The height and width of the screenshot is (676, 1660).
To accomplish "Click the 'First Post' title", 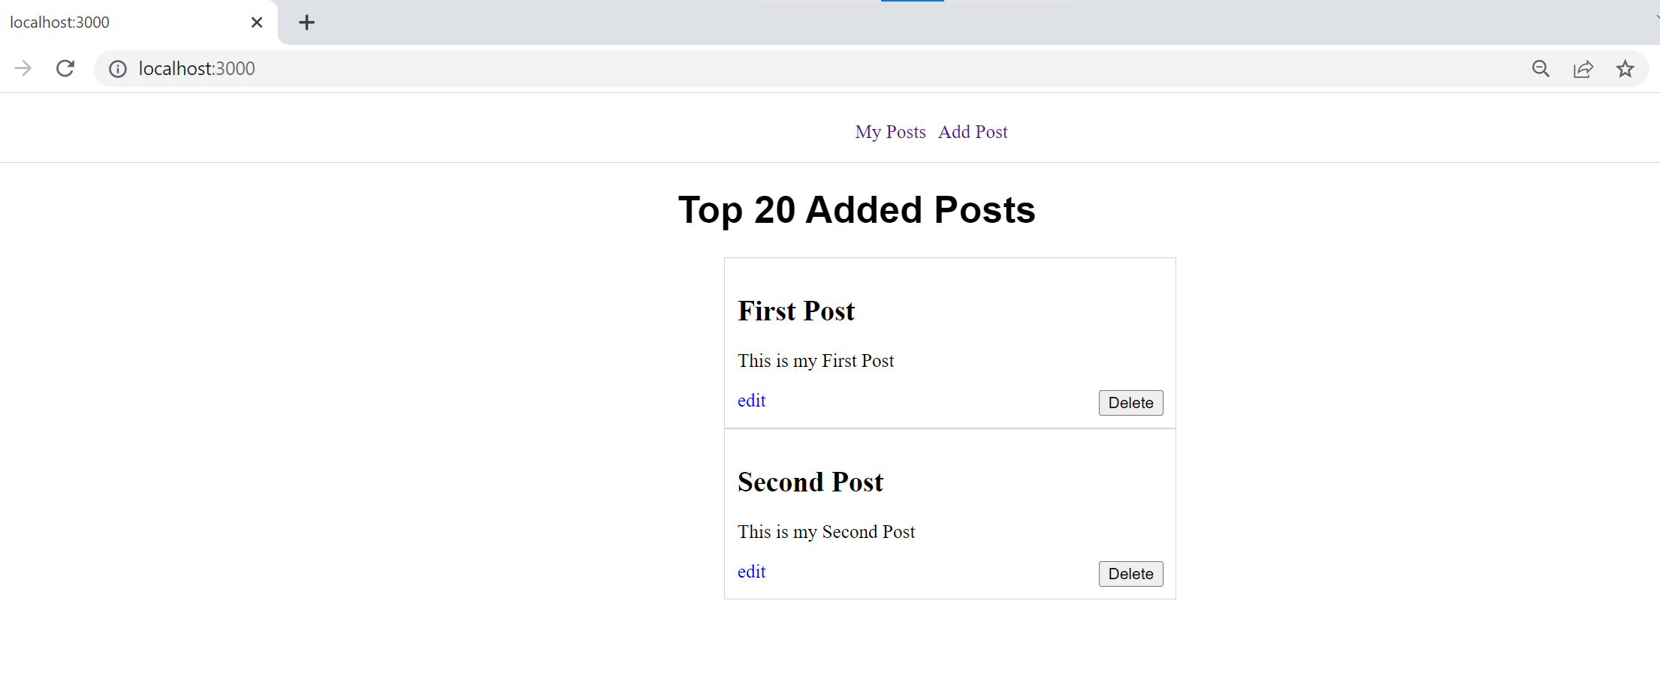I will [796, 311].
